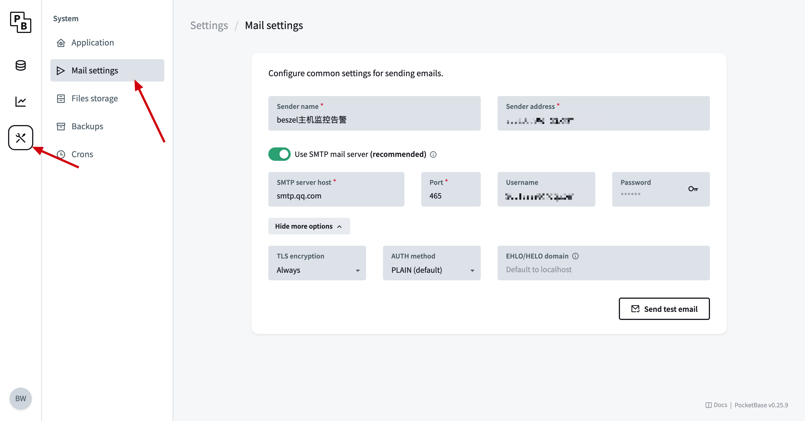
Task: Click info icon beside SMTP recommended label
Action: (x=433, y=154)
